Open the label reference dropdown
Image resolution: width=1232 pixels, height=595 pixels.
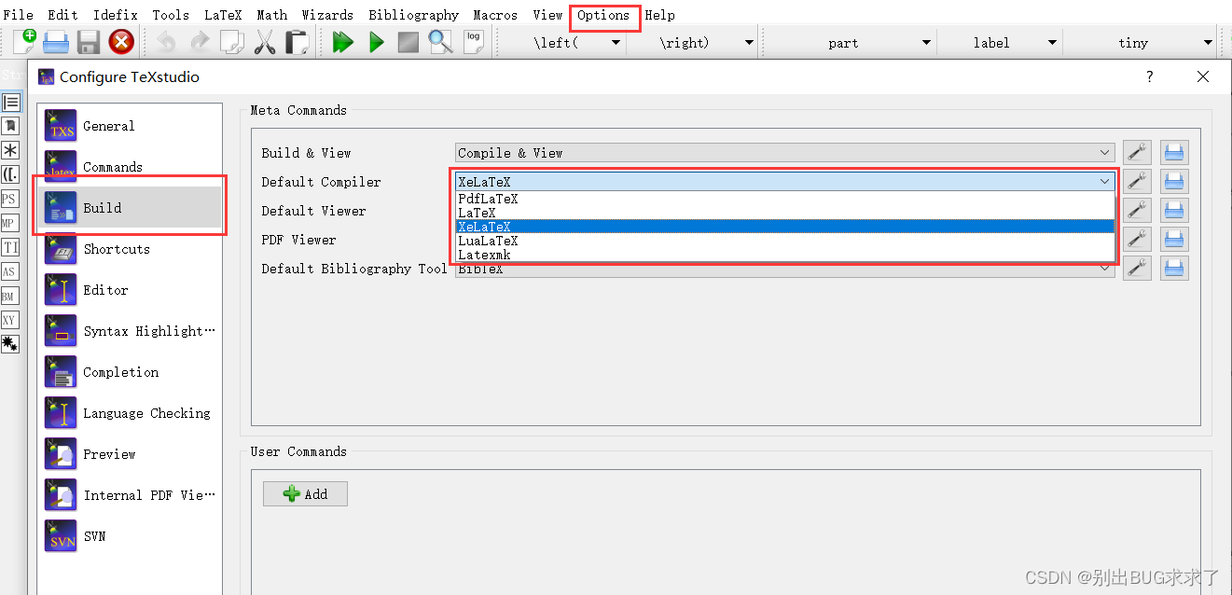click(x=999, y=42)
